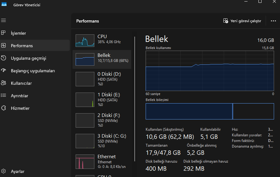Open Uygulama geçmişi page
This screenshot has height=177, width=280.
[x=35, y=58]
